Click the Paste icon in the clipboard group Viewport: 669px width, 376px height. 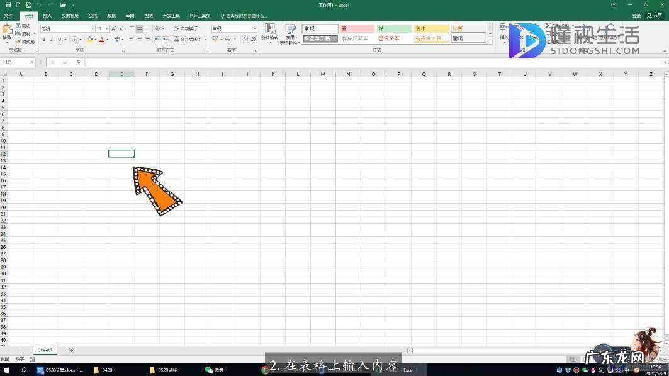(7, 30)
